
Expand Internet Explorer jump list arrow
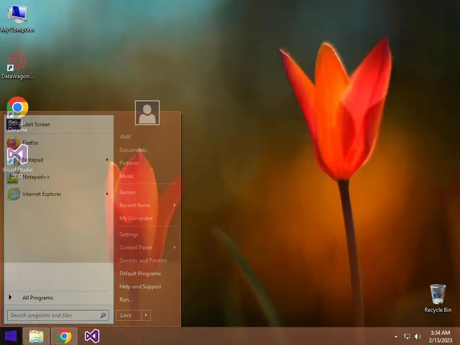tap(107, 194)
